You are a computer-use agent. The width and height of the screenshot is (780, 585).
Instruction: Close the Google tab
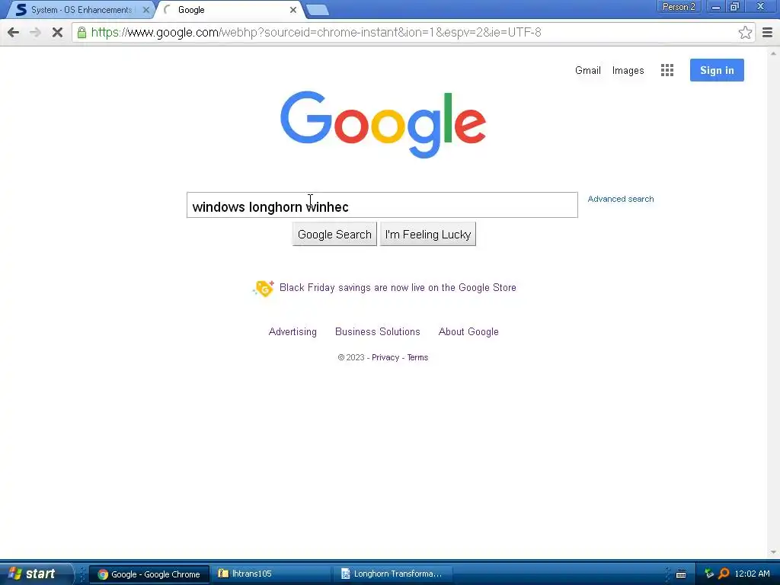(x=293, y=10)
